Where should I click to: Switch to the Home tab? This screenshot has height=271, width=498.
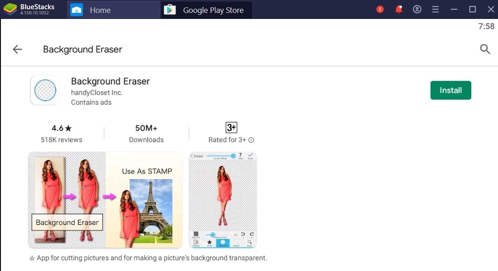(114, 10)
